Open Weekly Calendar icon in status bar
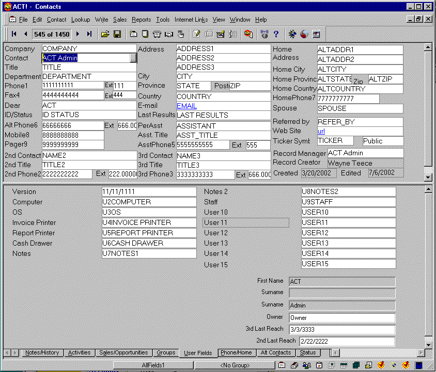This screenshot has width=436, height=372. (x=344, y=365)
